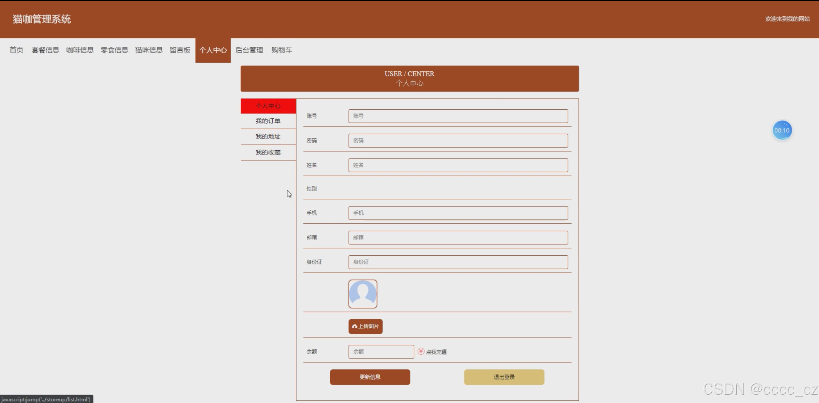Select the 猫咪信息 nav item
The width and height of the screenshot is (819, 403).
(149, 50)
